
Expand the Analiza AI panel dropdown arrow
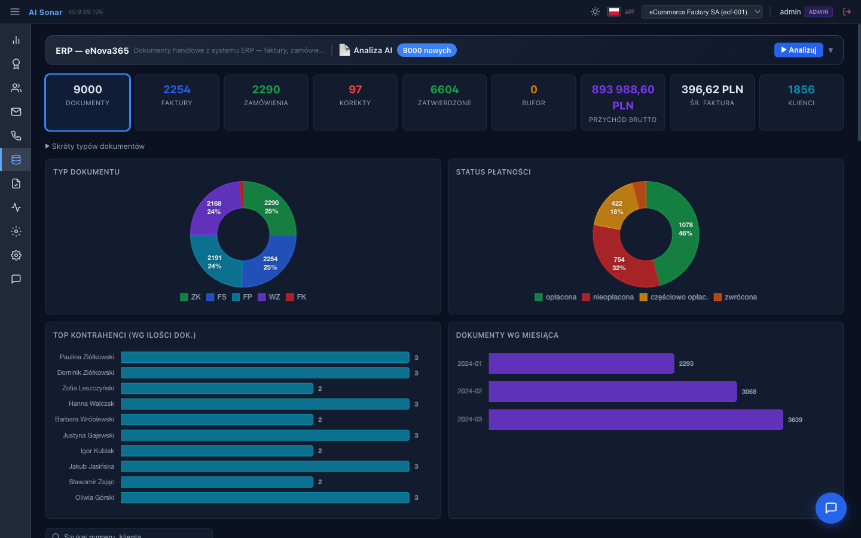point(831,50)
